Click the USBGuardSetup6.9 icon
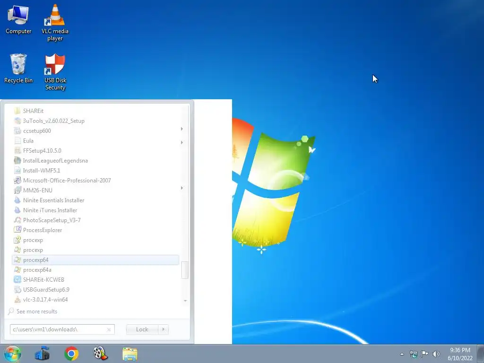The height and width of the screenshot is (363, 484). pyautogui.click(x=17, y=290)
